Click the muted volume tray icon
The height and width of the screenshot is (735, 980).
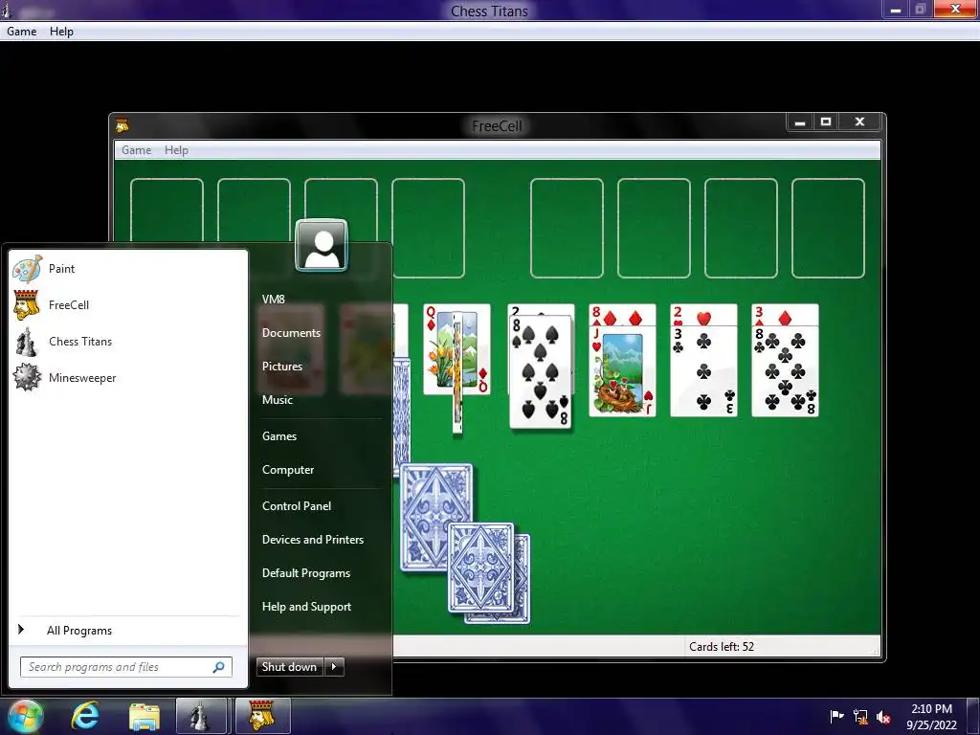point(883,717)
